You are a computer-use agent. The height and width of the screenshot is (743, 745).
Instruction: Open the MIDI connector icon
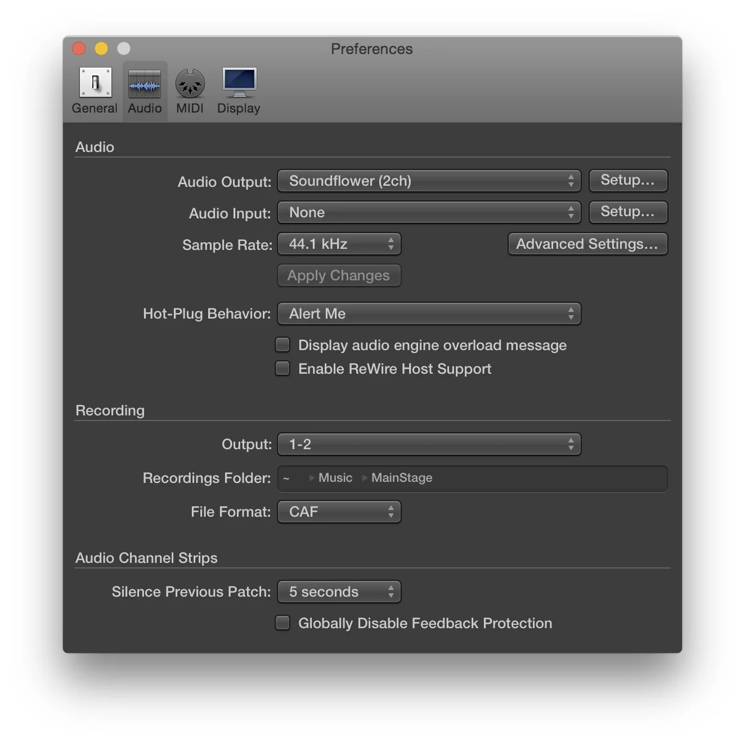190,83
